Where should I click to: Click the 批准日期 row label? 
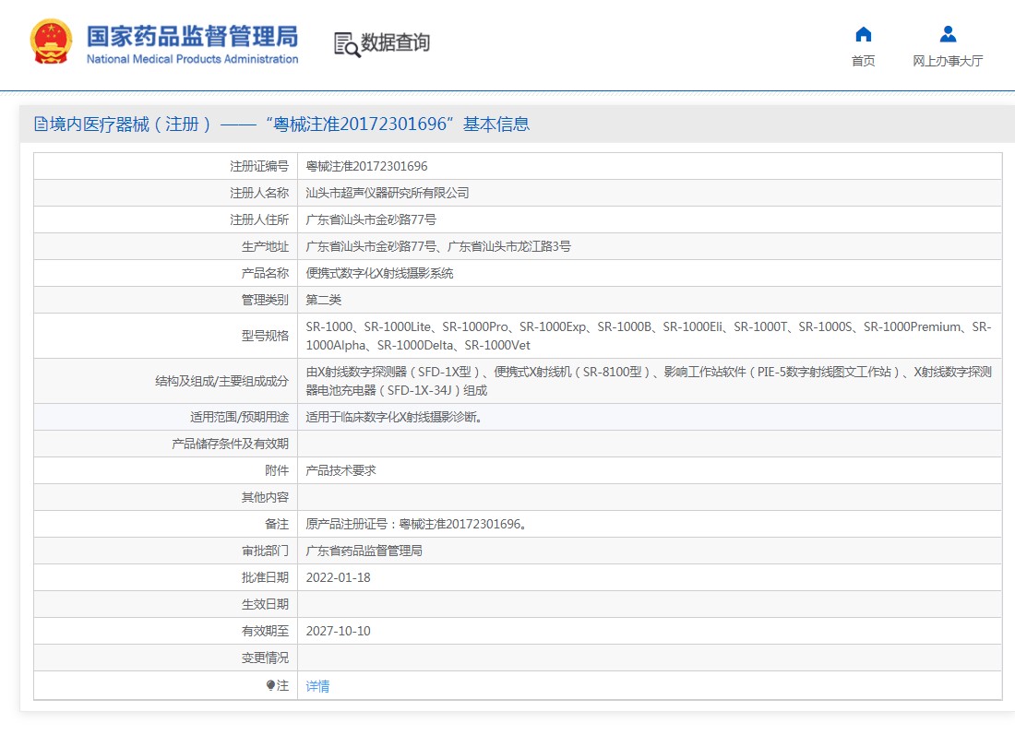[265, 577]
